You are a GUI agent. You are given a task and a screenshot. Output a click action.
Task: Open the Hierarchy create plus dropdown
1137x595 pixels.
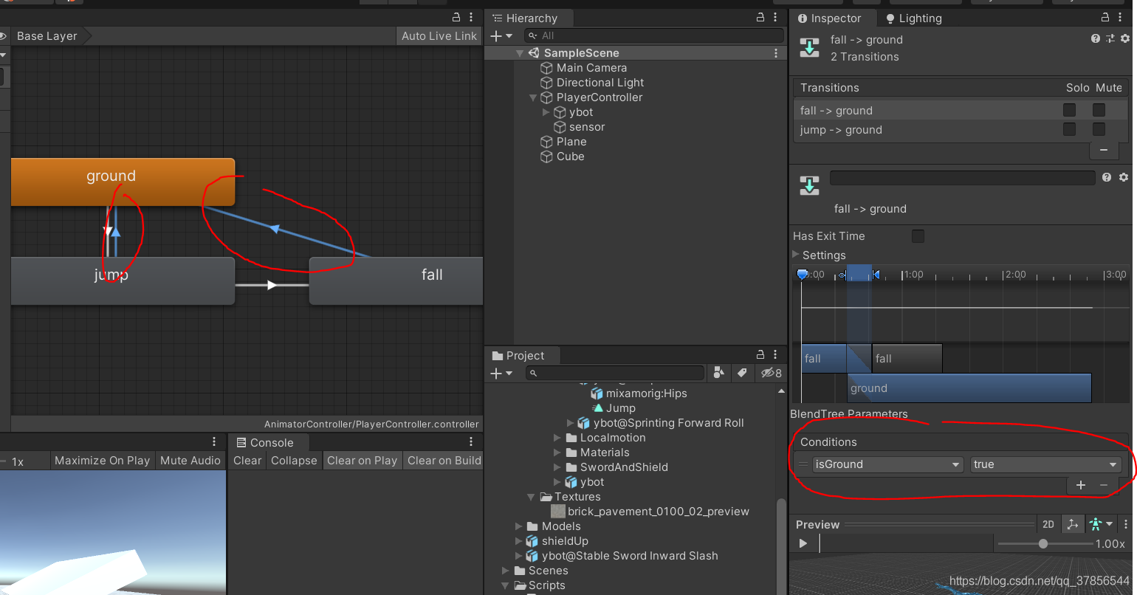[501, 35]
